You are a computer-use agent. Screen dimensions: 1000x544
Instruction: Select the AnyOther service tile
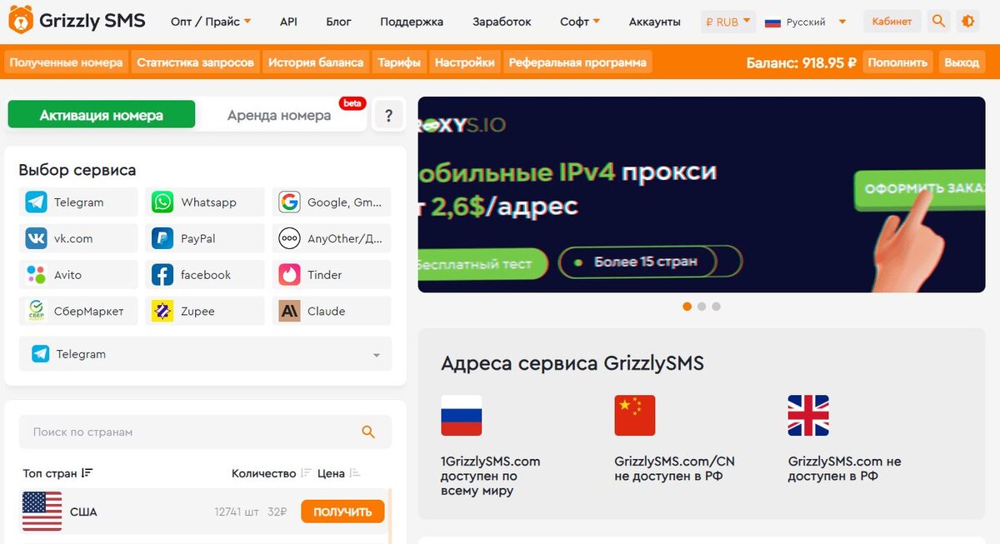332,238
